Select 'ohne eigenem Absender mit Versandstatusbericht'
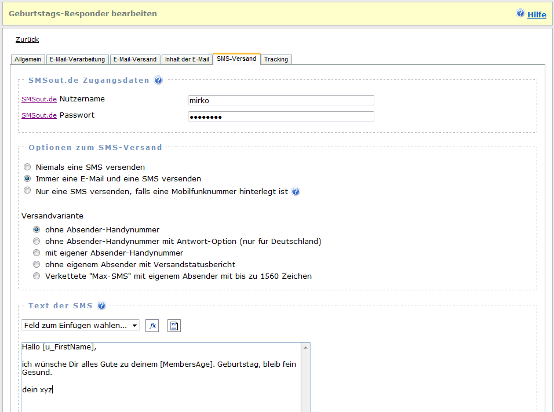The image size is (554, 412). (37, 265)
